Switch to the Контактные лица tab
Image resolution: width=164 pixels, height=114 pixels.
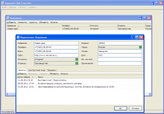coord(37,70)
